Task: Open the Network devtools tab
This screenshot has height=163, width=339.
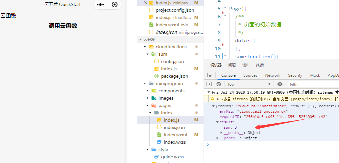Action: point(273,75)
